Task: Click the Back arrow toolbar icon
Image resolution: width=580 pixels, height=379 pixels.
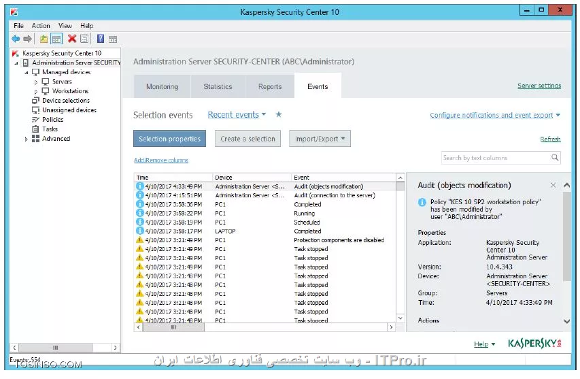Action: [16, 39]
